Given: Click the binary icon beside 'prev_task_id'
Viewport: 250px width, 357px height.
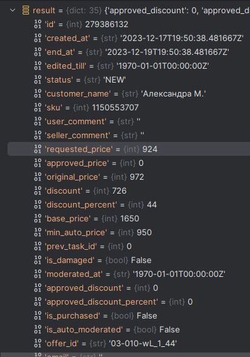Looking at the screenshot, I should click(38, 247).
